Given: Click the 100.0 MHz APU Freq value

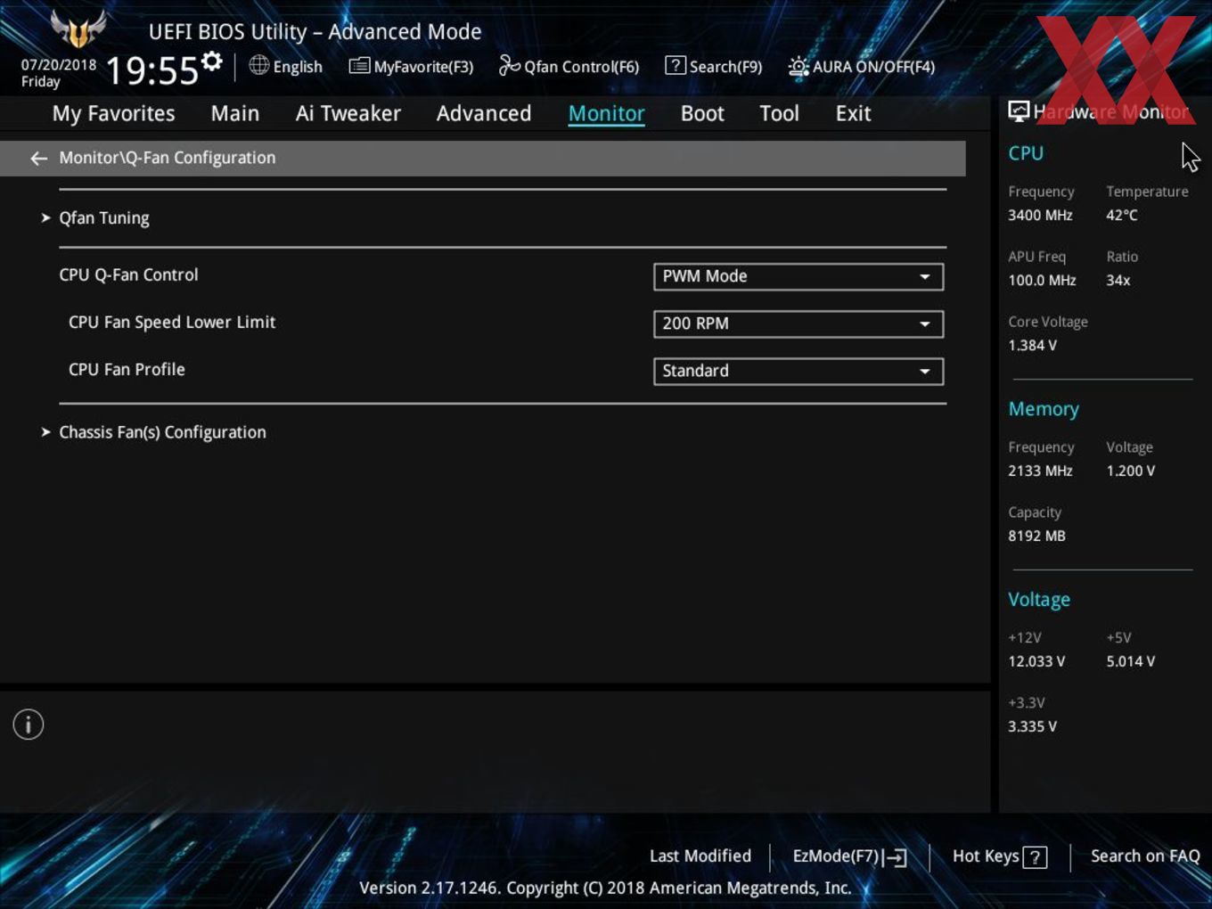Looking at the screenshot, I should tap(1042, 280).
